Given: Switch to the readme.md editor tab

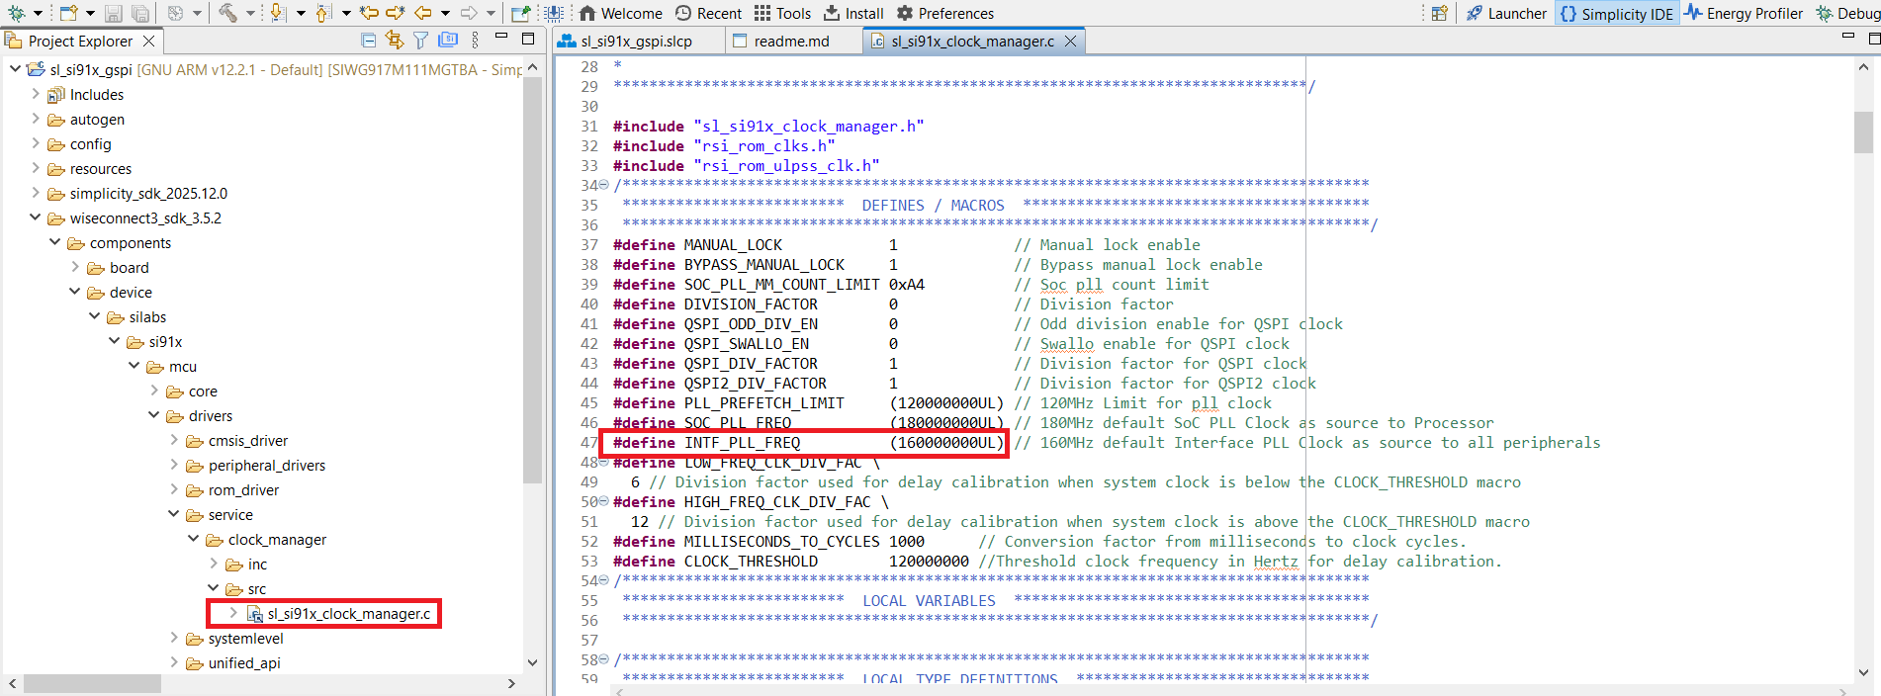Looking at the screenshot, I should [x=791, y=42].
